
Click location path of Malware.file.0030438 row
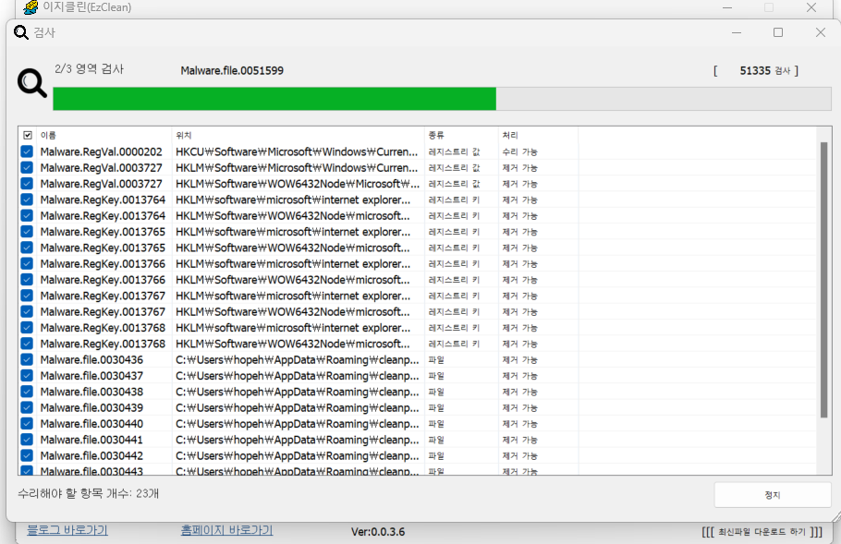click(x=298, y=392)
